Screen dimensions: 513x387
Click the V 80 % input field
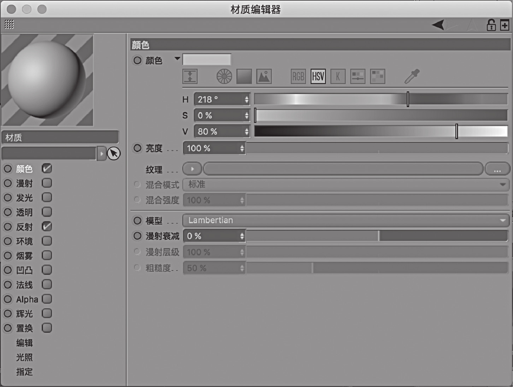pos(222,132)
